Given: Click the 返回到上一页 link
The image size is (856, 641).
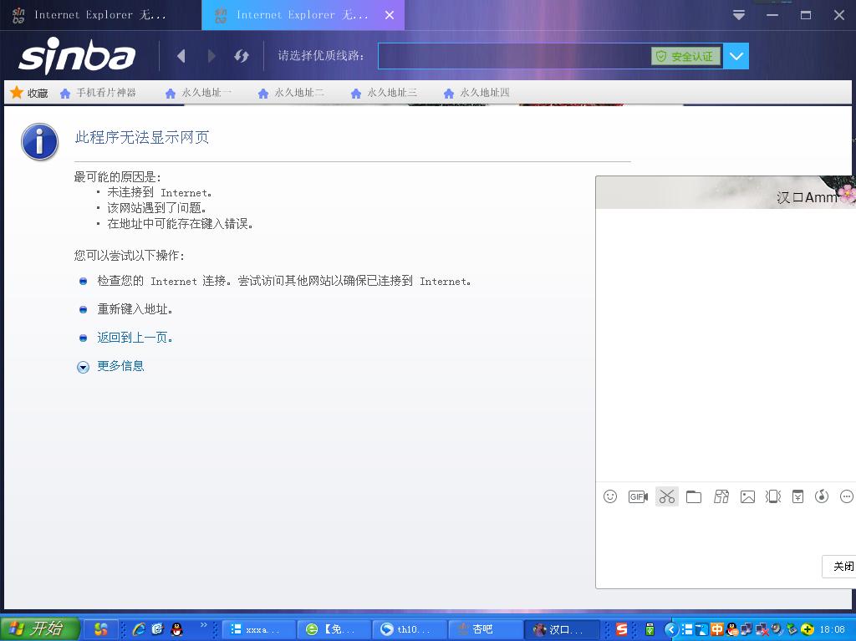Looking at the screenshot, I should (x=136, y=337).
